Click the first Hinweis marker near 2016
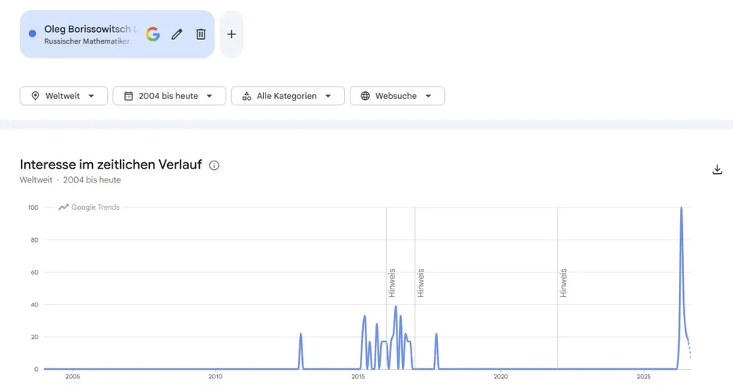Image resolution: width=733 pixels, height=390 pixels. click(x=392, y=283)
